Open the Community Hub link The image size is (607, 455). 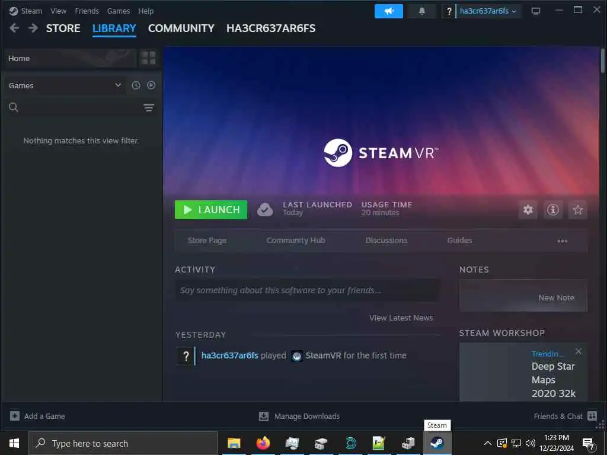point(296,241)
